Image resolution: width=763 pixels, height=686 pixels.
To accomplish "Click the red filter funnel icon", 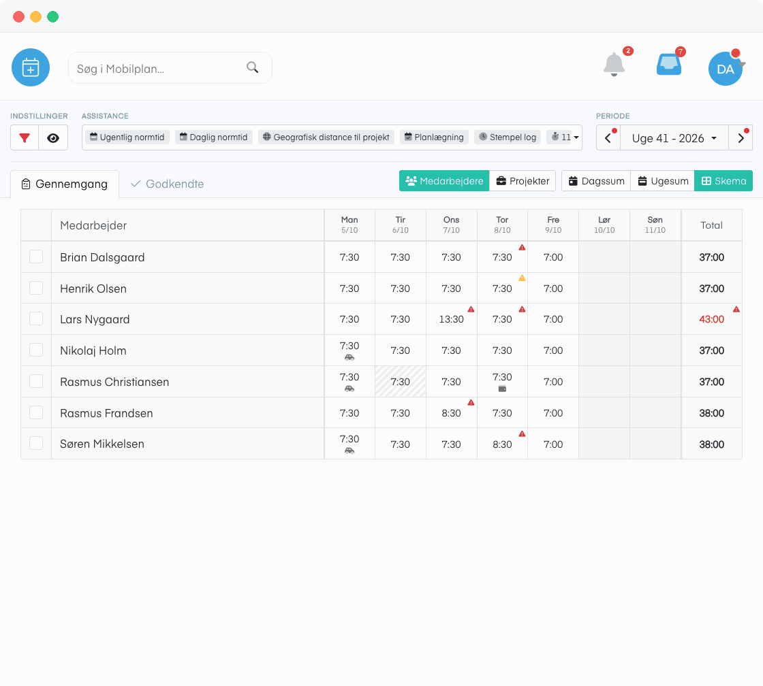I will point(25,138).
